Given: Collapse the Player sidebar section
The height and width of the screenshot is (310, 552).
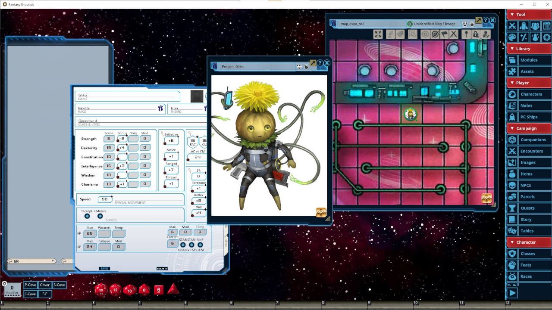Looking at the screenshot, I should tap(529, 83).
